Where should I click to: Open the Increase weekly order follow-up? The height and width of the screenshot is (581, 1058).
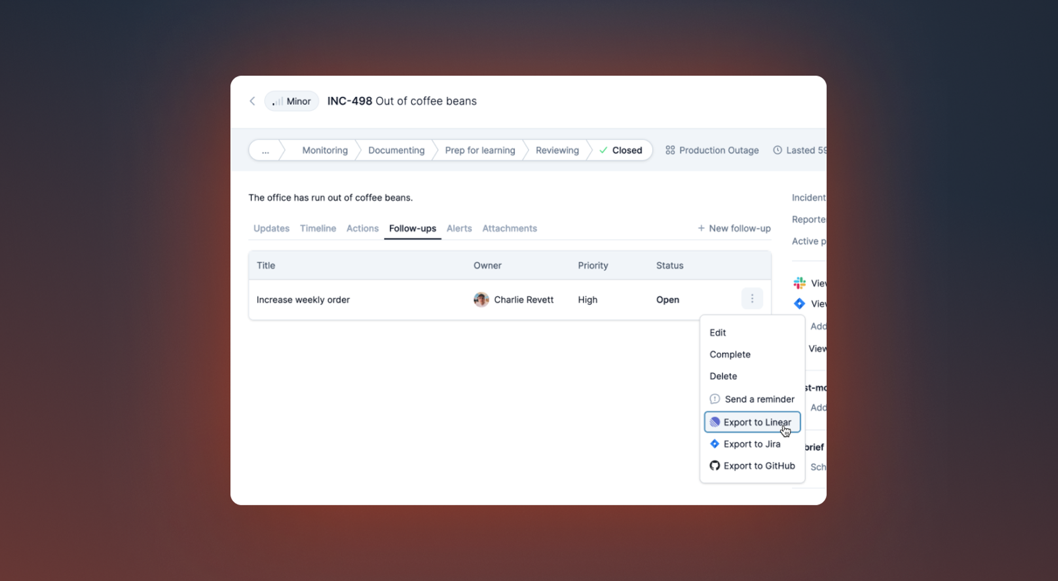[x=303, y=300]
